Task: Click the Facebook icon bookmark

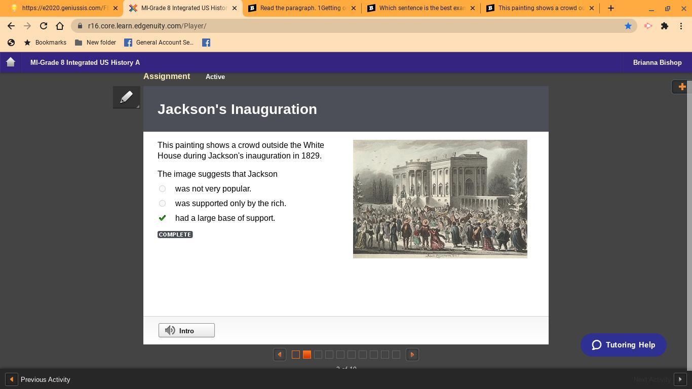Action: pos(206,43)
